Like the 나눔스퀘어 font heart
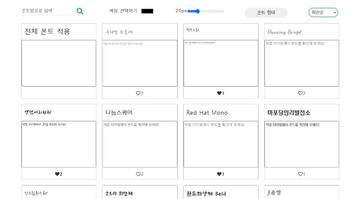This screenshot has width=358, height=199. click(x=138, y=174)
